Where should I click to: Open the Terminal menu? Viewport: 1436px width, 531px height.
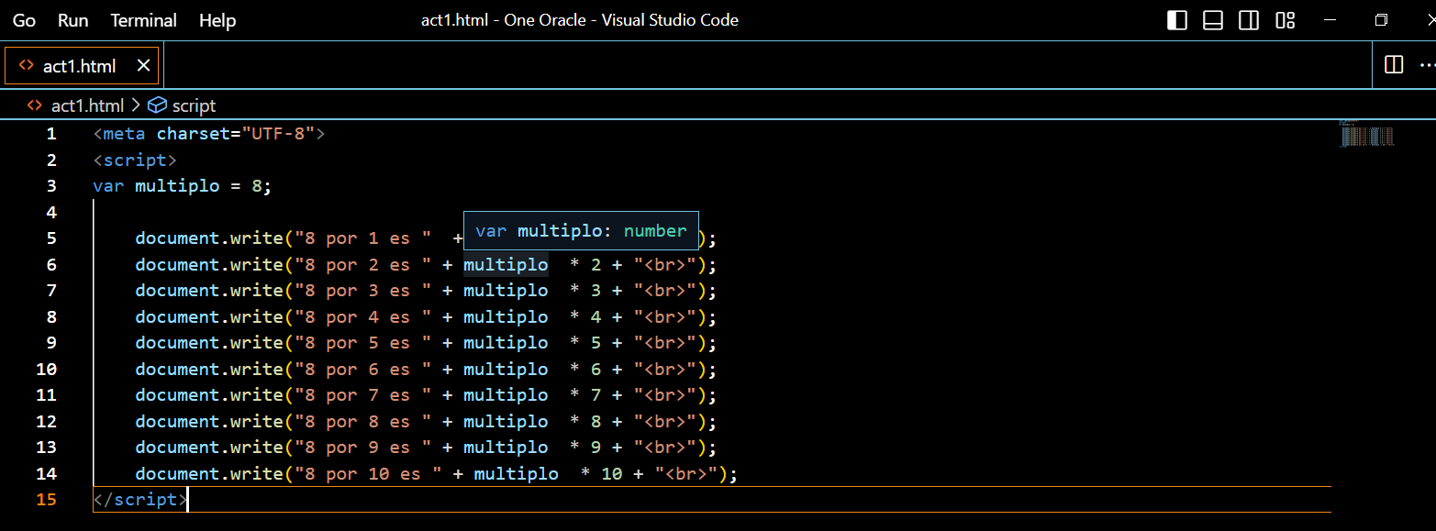click(x=144, y=20)
